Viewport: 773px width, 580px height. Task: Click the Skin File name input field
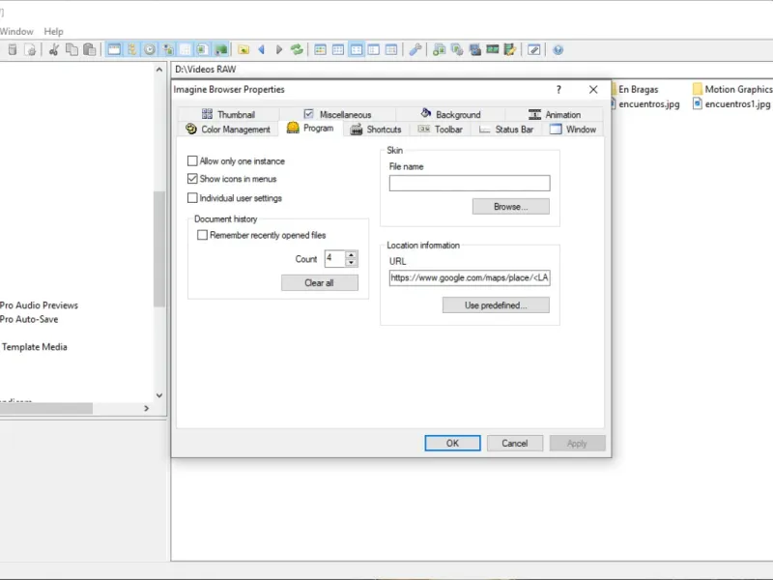pos(470,183)
